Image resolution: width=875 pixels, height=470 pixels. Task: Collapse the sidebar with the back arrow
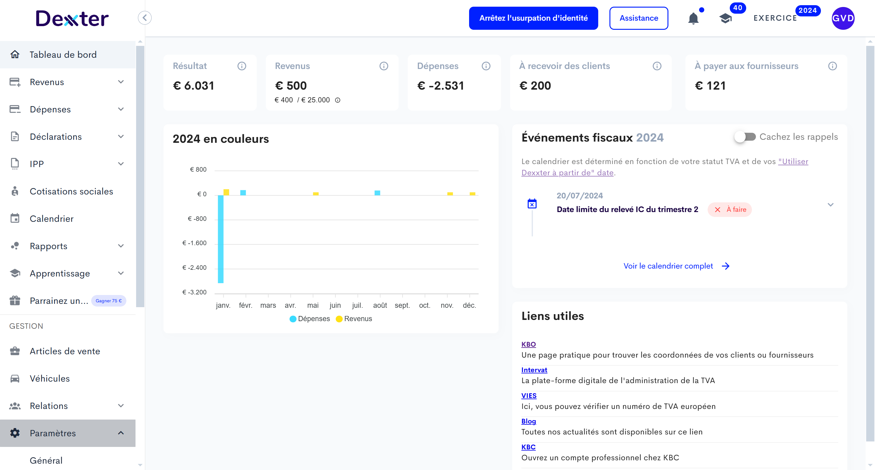coord(145,18)
